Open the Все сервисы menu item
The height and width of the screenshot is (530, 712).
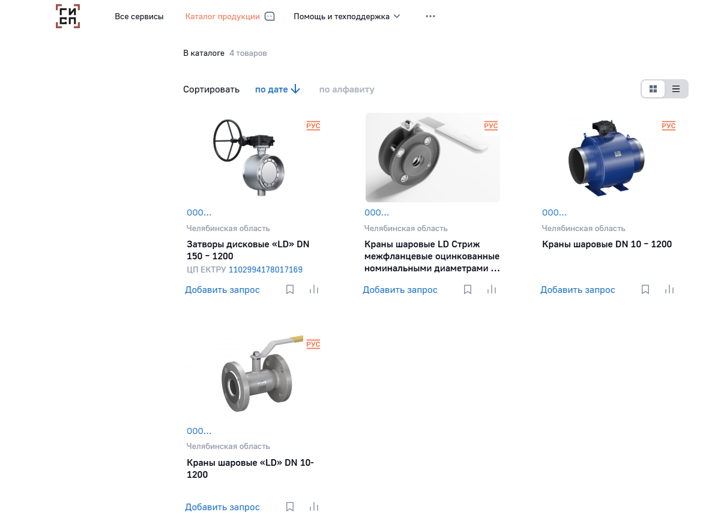[x=139, y=16]
